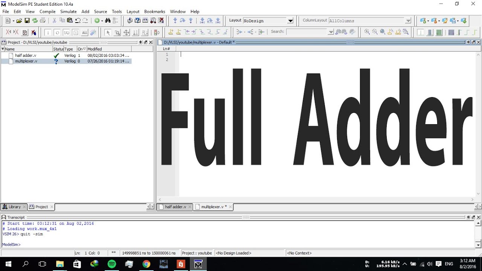This screenshot has height=271, width=482.
Task: Open the New file icon dropdown arrow
Action: coord(13,21)
